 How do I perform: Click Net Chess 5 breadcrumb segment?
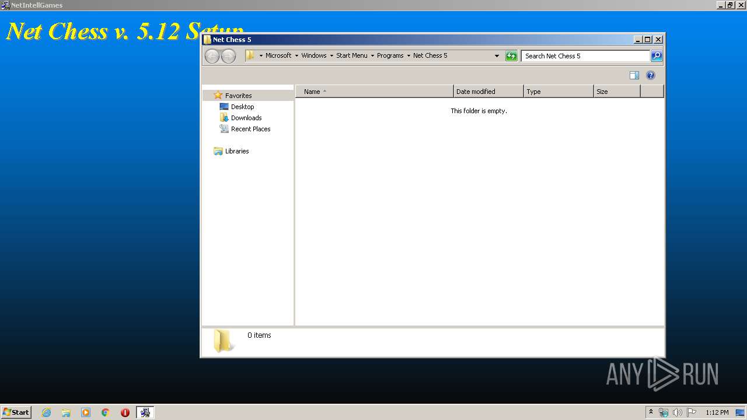(430, 55)
